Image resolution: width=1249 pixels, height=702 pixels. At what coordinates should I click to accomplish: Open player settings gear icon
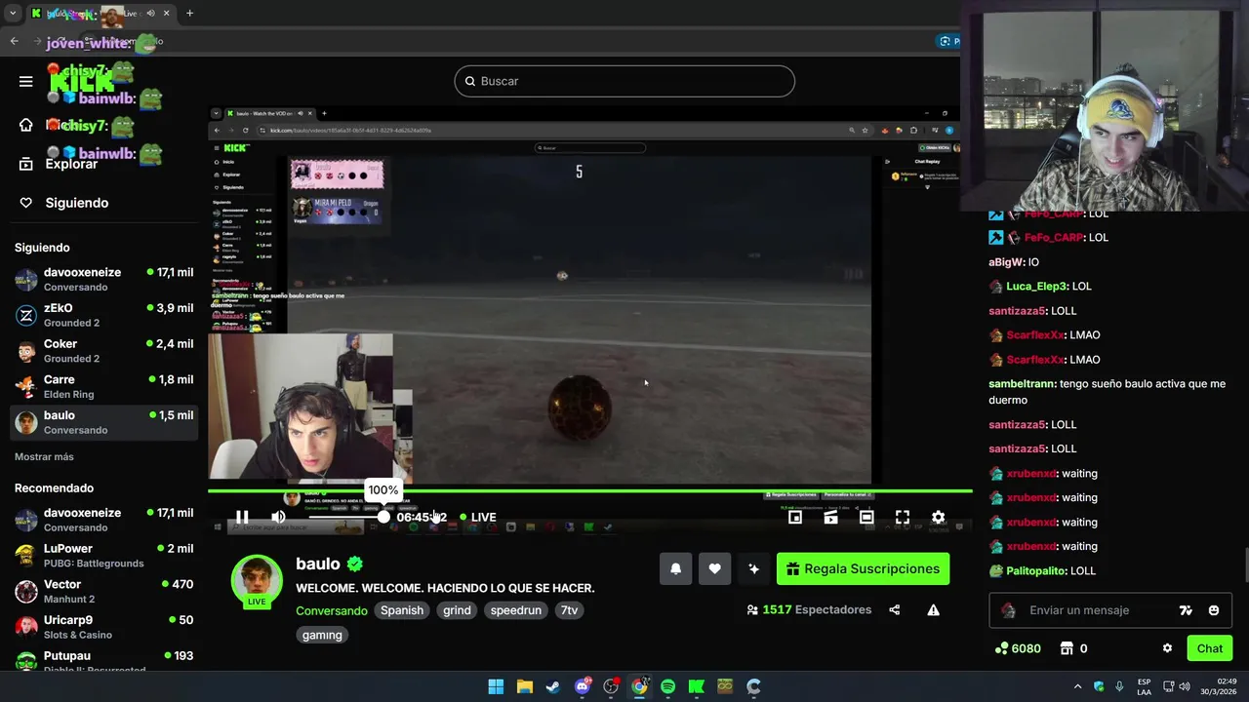click(x=938, y=517)
